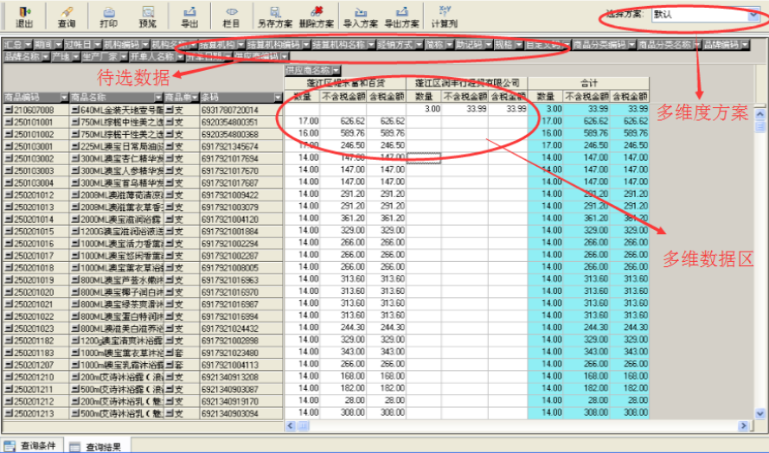
Task: Open print preview via 预览 icon
Action: pos(148,16)
